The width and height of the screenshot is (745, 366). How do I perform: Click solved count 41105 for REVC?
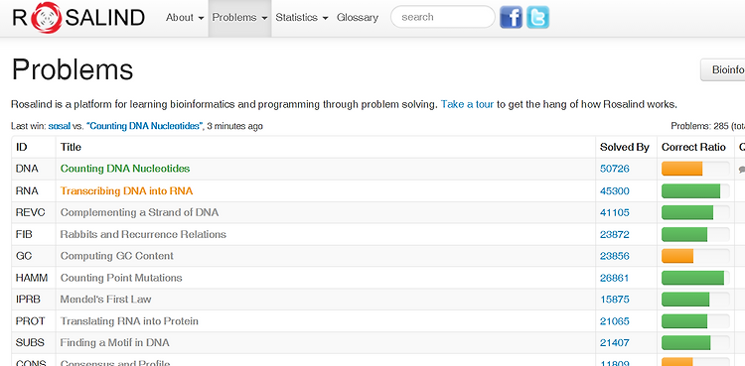614,212
